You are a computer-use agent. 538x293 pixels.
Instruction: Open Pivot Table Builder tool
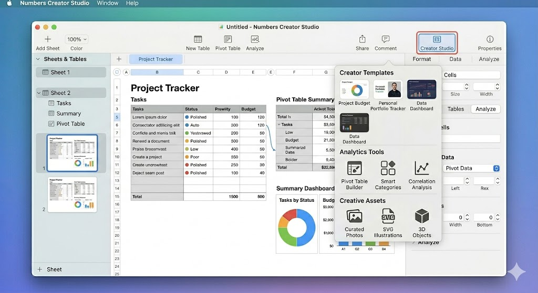point(354,175)
